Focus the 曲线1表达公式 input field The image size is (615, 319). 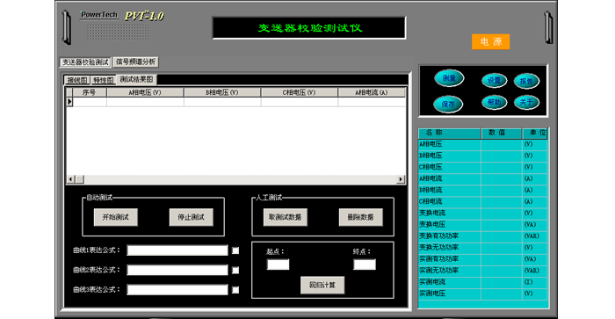point(177,250)
